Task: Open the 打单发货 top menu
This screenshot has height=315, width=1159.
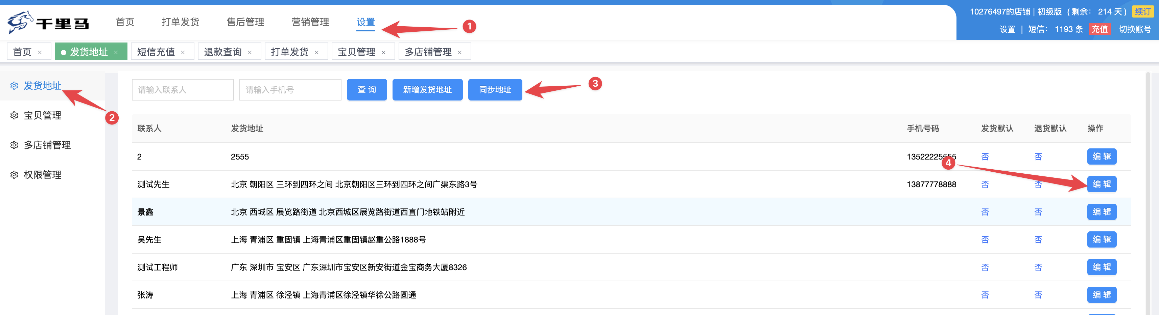Action: point(181,22)
